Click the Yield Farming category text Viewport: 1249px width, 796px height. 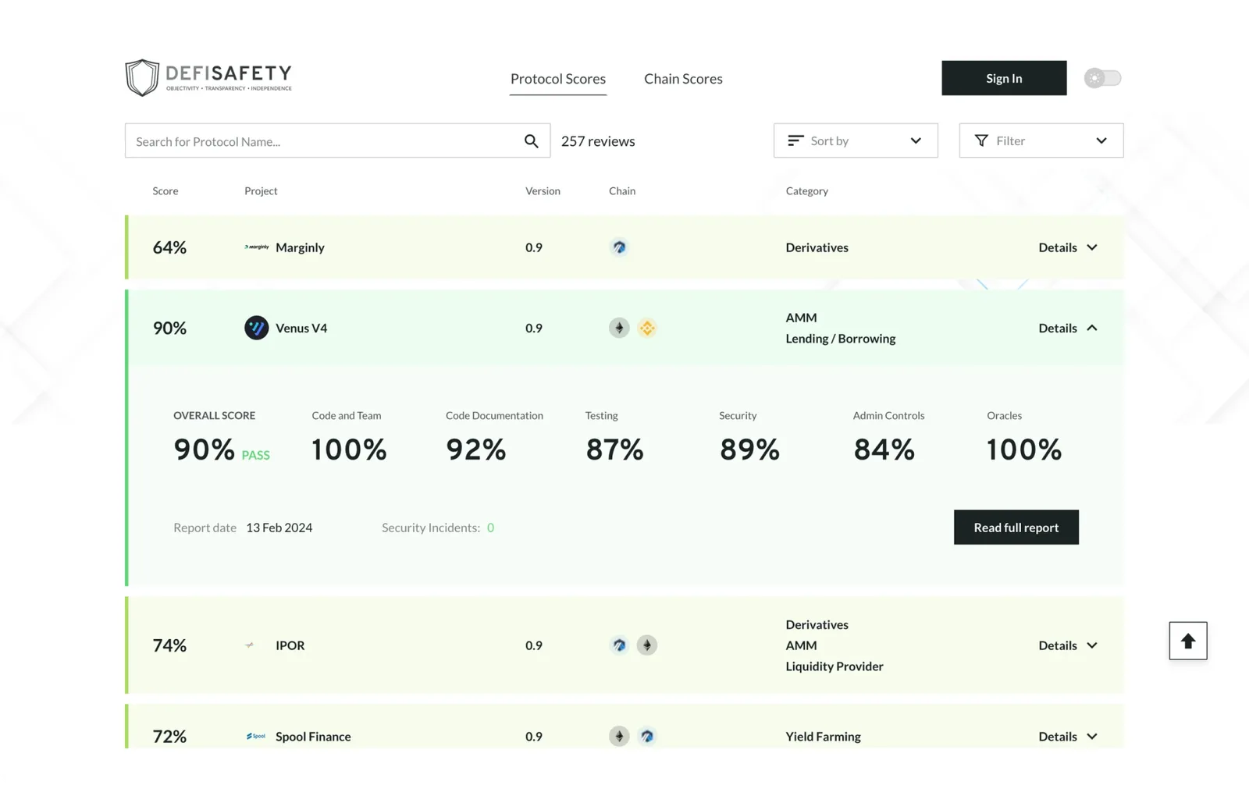click(x=824, y=736)
